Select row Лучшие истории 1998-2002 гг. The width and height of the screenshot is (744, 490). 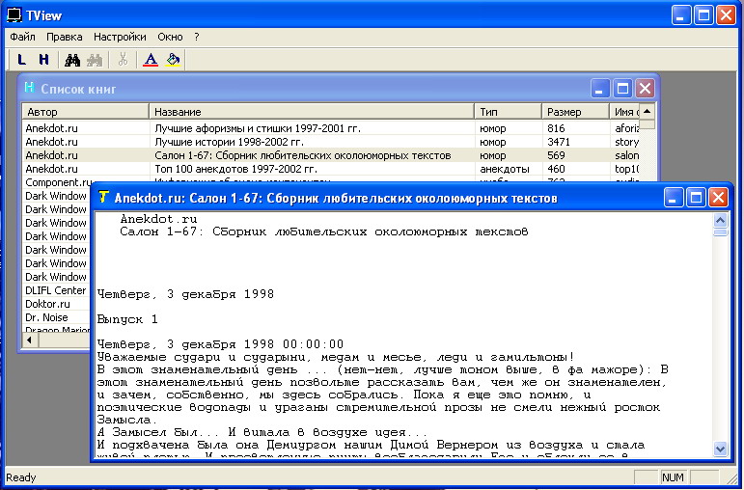(x=331, y=142)
